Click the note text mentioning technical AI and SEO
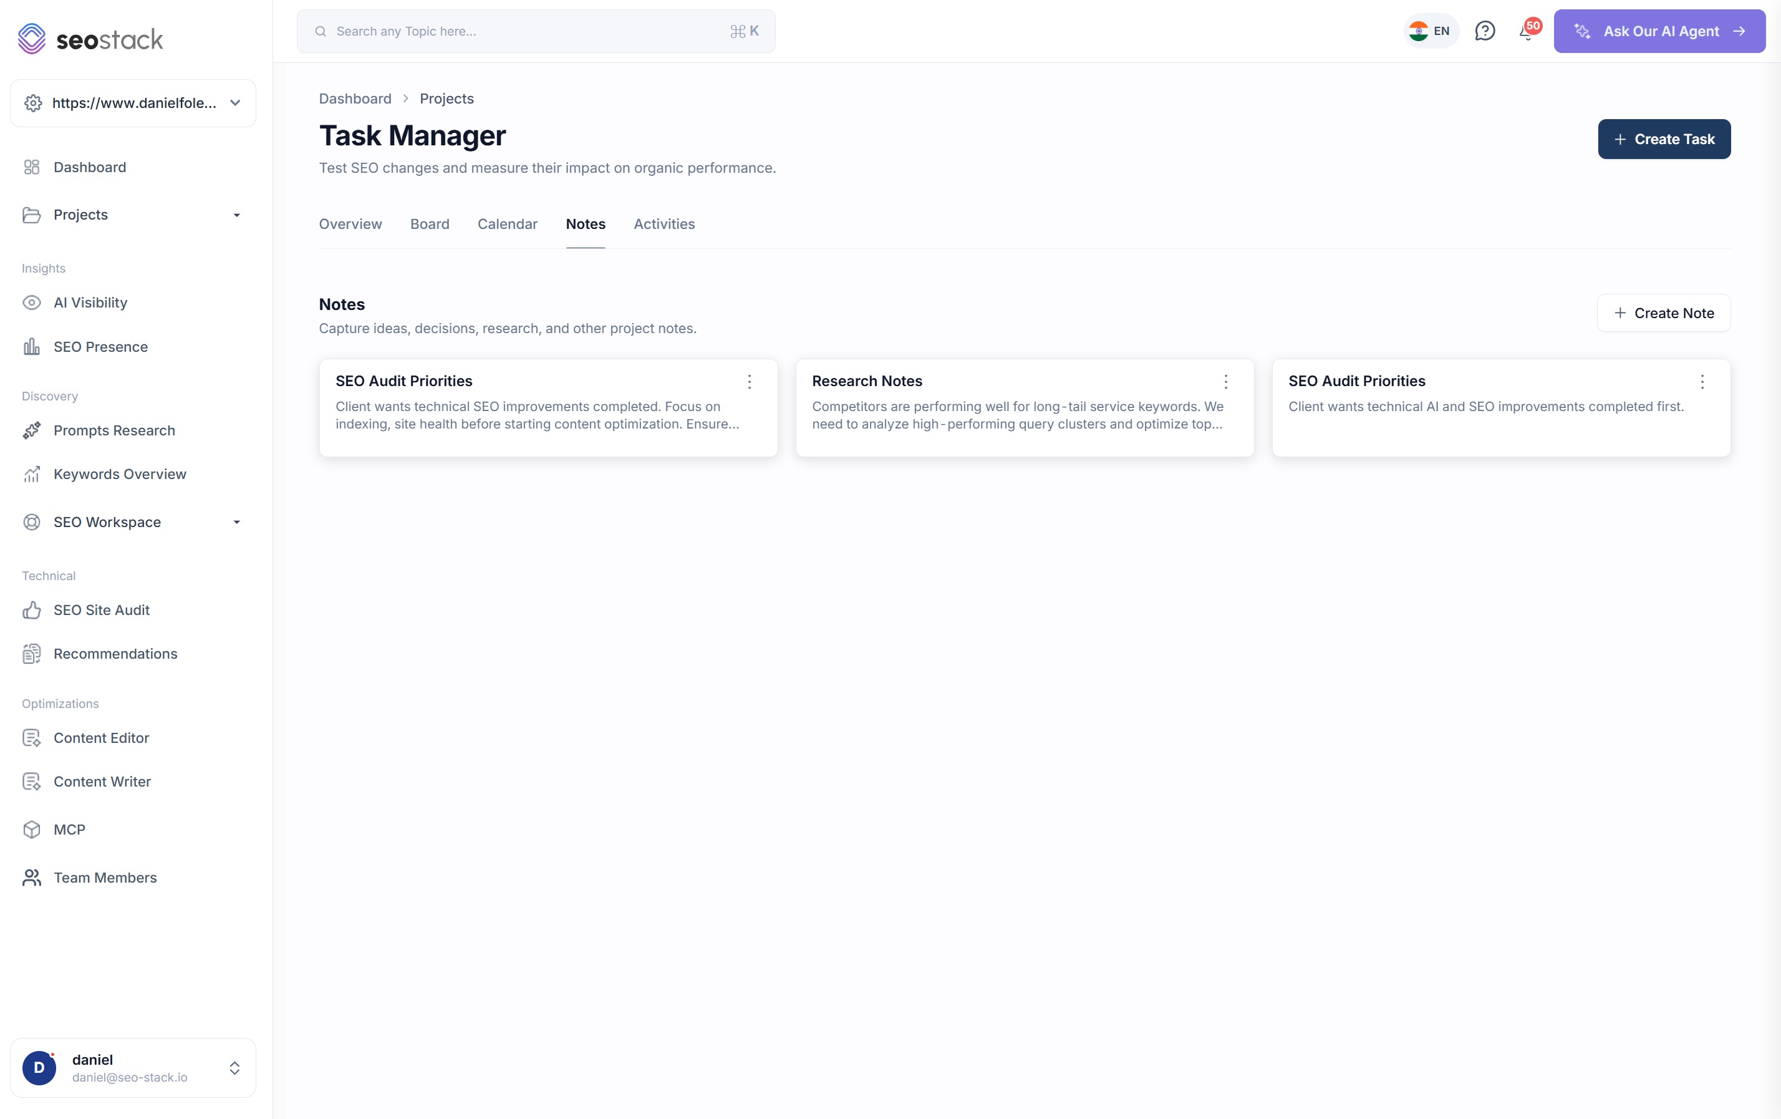 pos(1486,407)
